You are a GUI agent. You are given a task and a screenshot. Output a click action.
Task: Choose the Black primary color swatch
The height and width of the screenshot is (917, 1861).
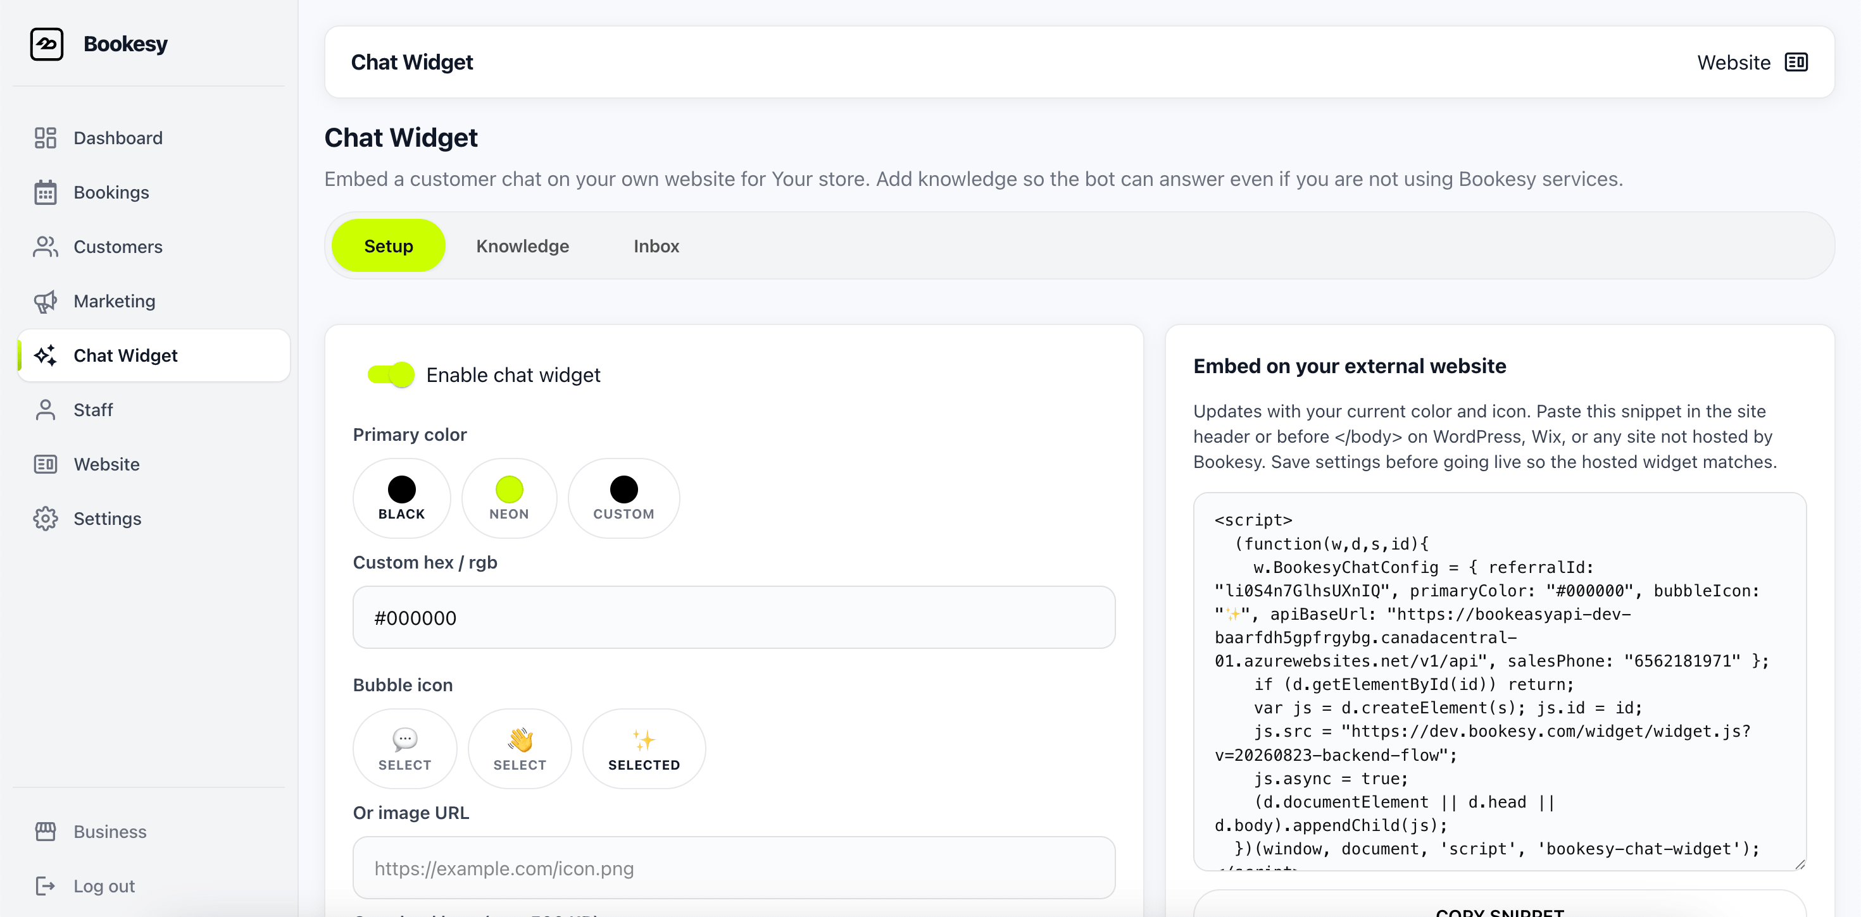point(402,498)
